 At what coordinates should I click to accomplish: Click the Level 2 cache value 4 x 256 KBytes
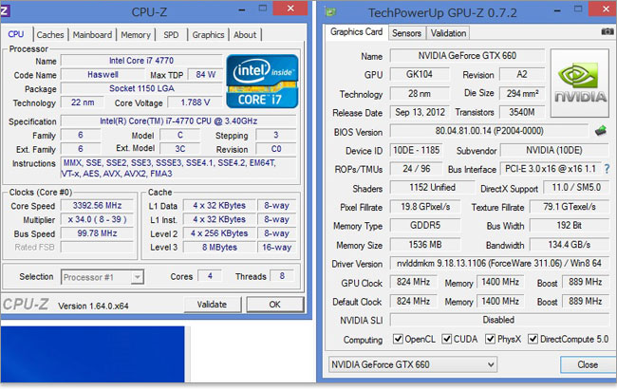click(219, 233)
